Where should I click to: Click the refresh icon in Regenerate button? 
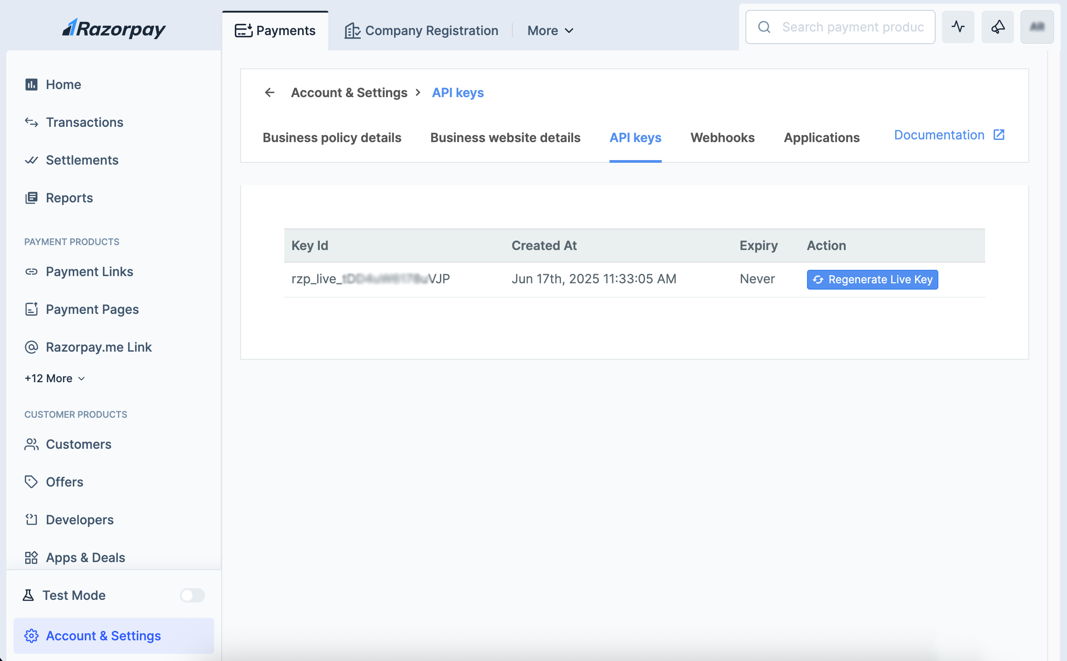coord(818,280)
